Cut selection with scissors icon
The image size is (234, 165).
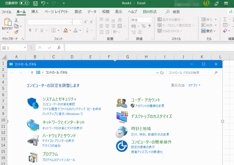tap(16, 20)
